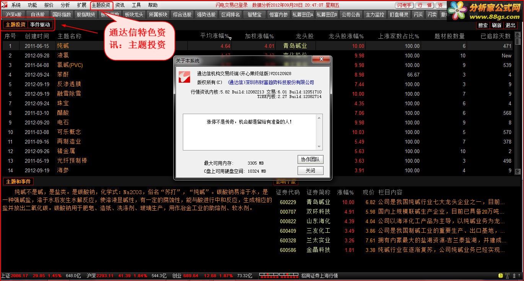The image size is (524, 281).
Task: Open the 深圳市财富趋势科技股份有限公司 link
Action: point(271,82)
